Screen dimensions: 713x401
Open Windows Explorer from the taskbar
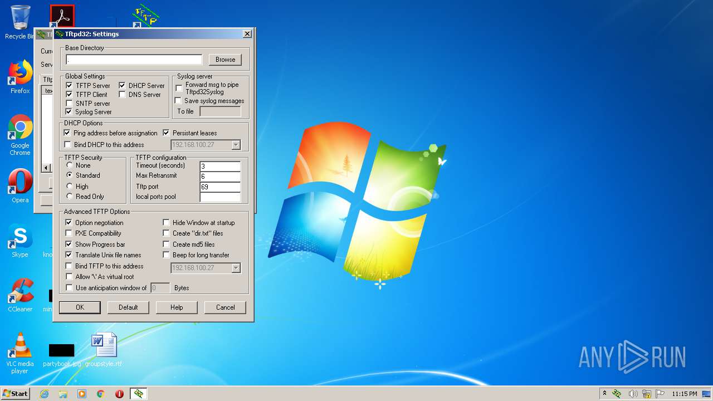63,394
